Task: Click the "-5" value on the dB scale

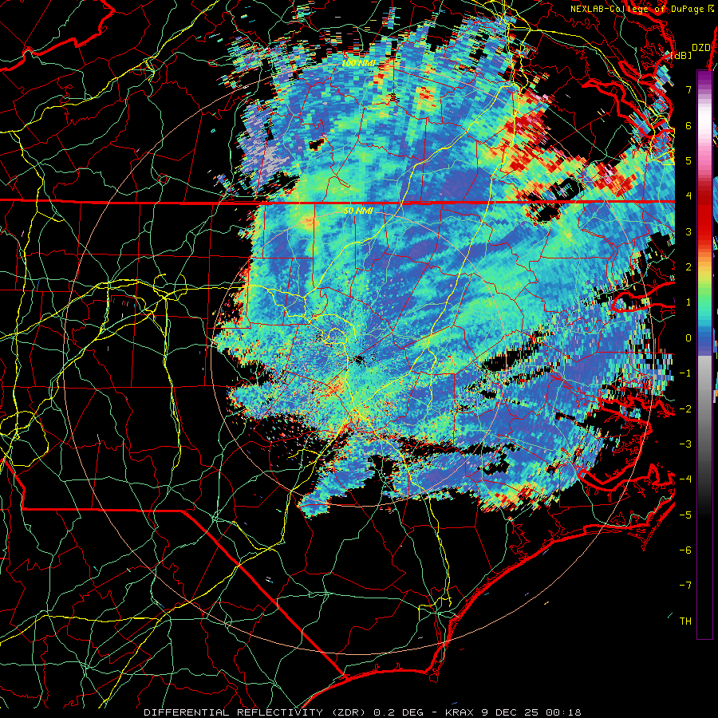Action: [685, 515]
